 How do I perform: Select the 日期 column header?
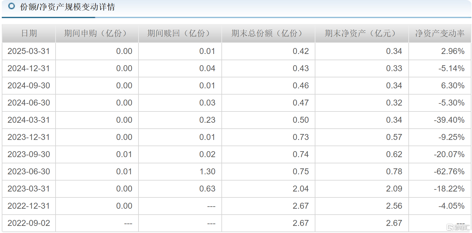29,33
